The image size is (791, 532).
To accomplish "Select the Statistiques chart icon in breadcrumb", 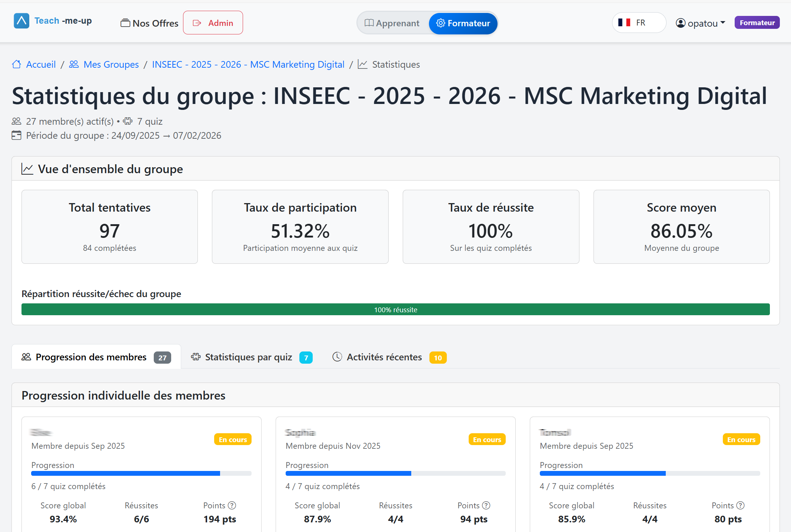I will [362, 64].
